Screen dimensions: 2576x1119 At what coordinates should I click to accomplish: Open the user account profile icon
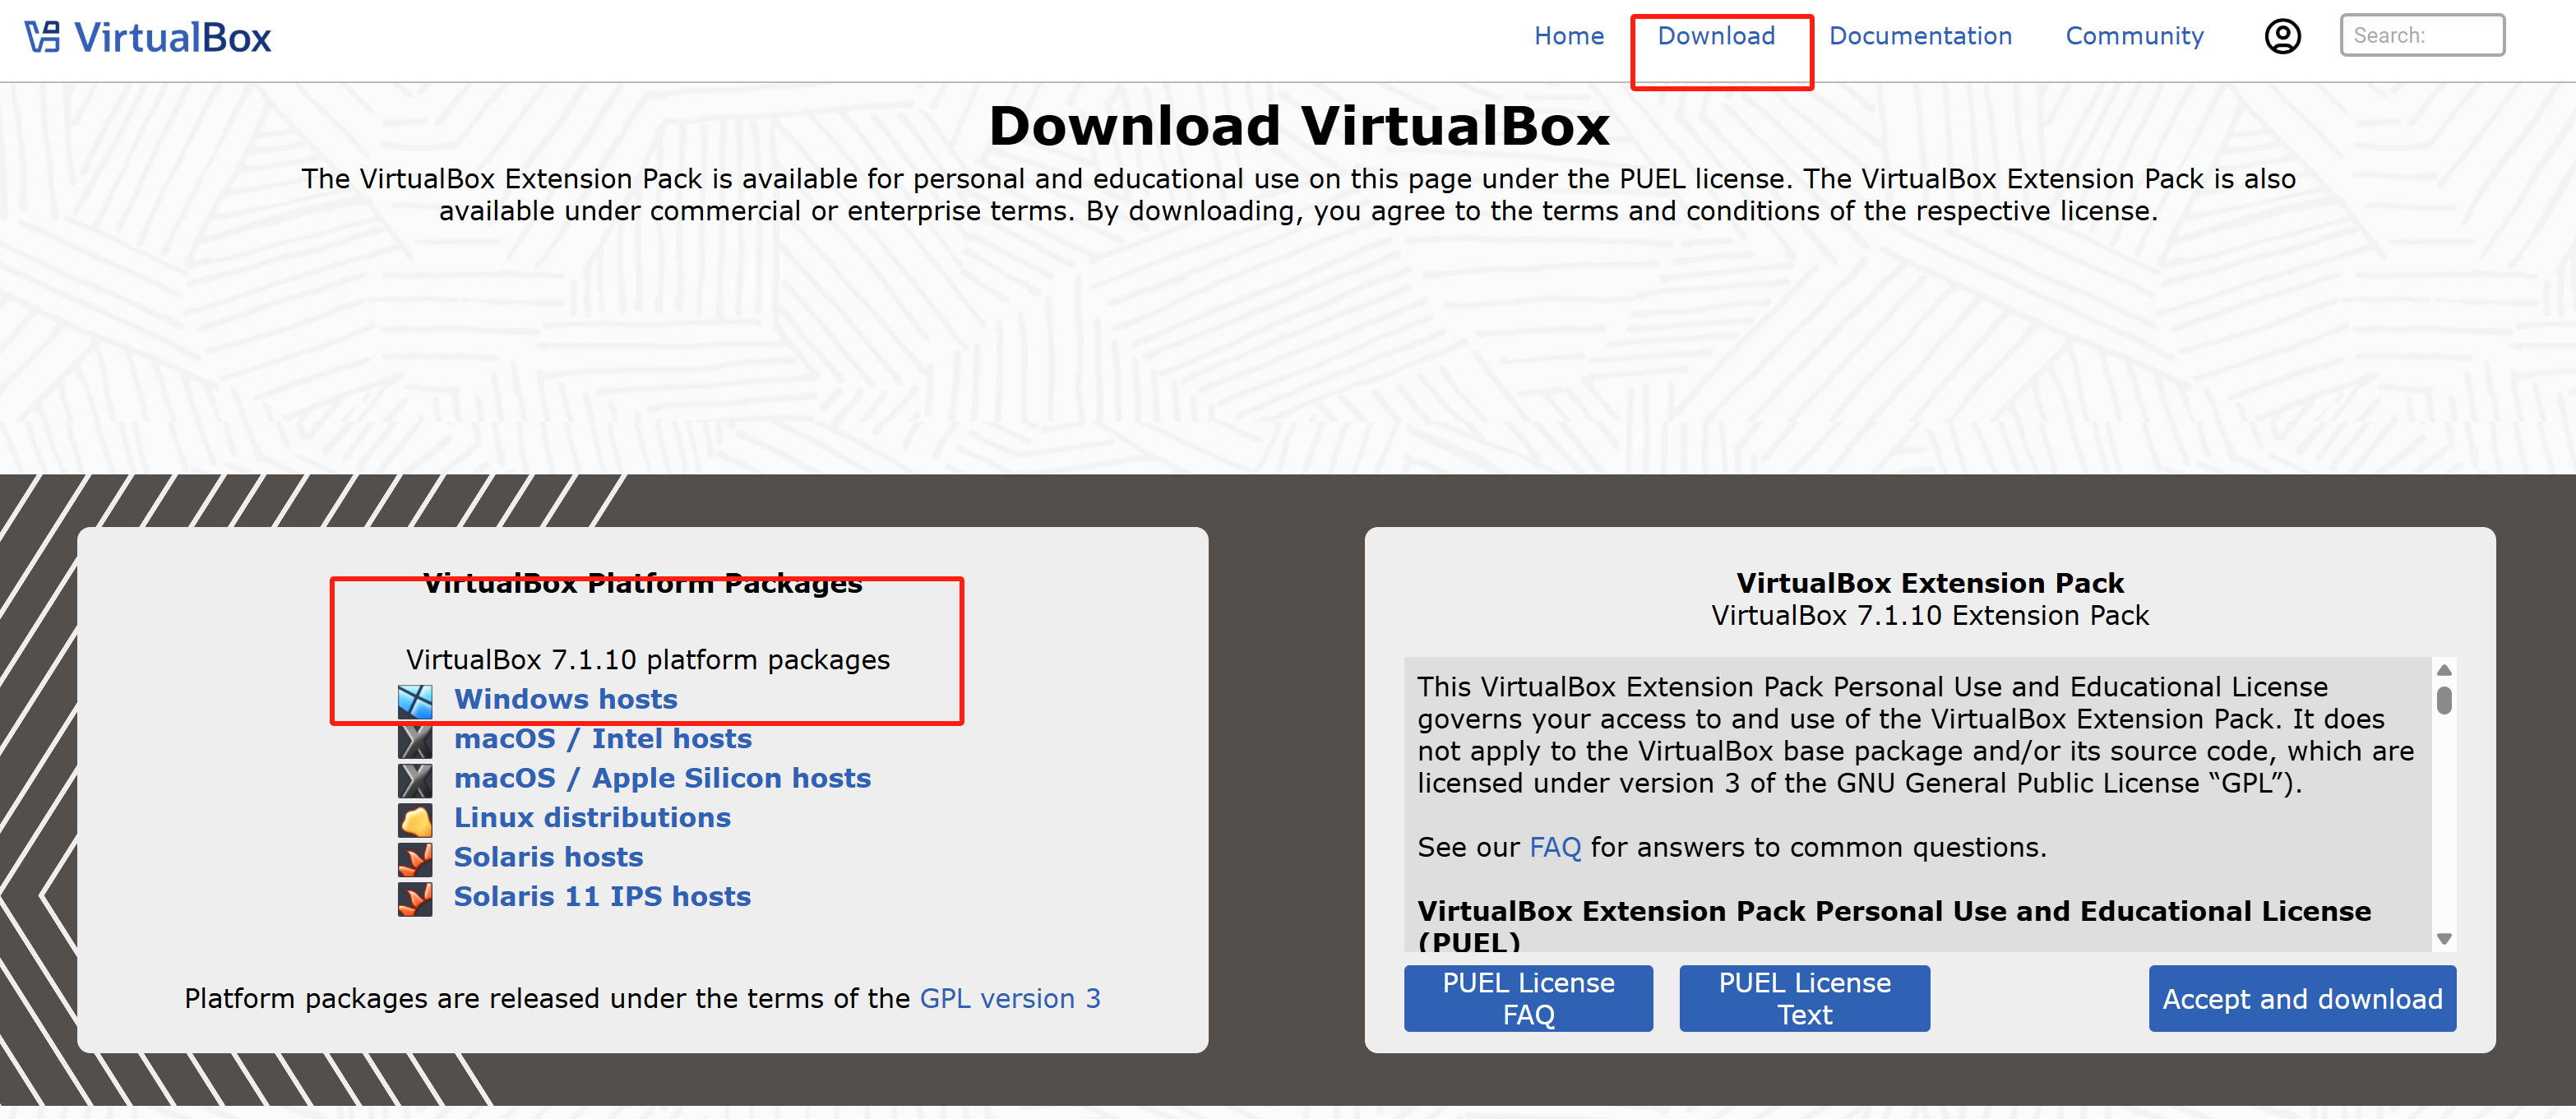coord(2282,37)
